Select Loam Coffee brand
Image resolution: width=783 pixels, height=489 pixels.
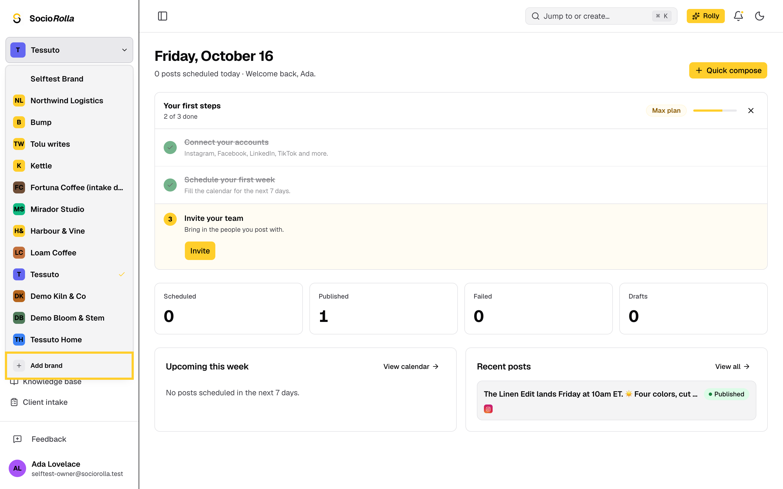tap(69, 253)
